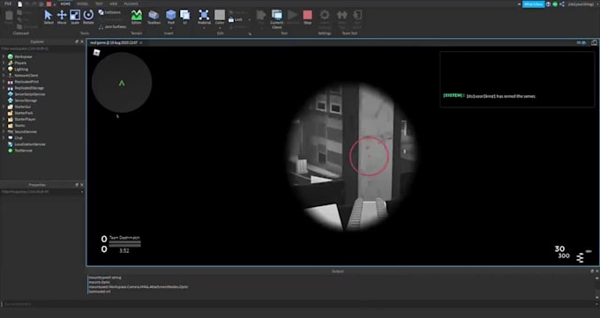This screenshot has width=600, height=318.
Task: Click the system joined message in chat
Action: pos(490,96)
